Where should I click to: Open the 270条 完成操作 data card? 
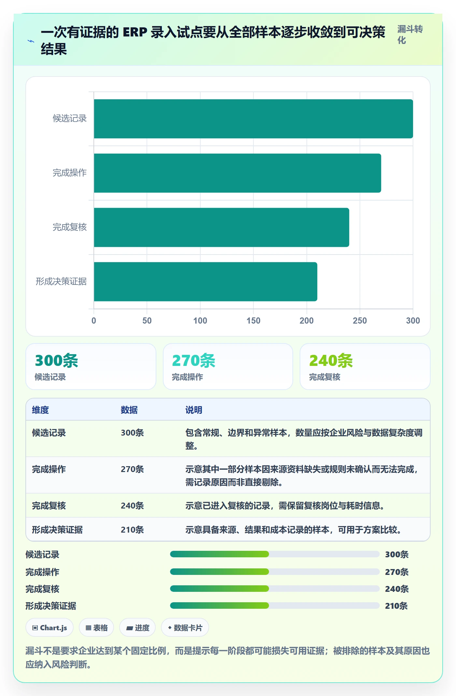click(228, 367)
